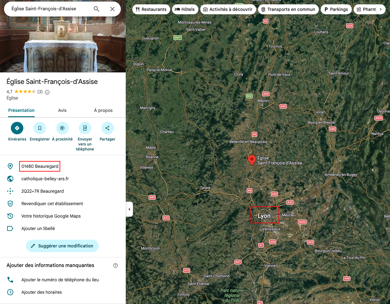
Task: Click the Vienne label on the map
Action: pyautogui.click(x=270, y=266)
